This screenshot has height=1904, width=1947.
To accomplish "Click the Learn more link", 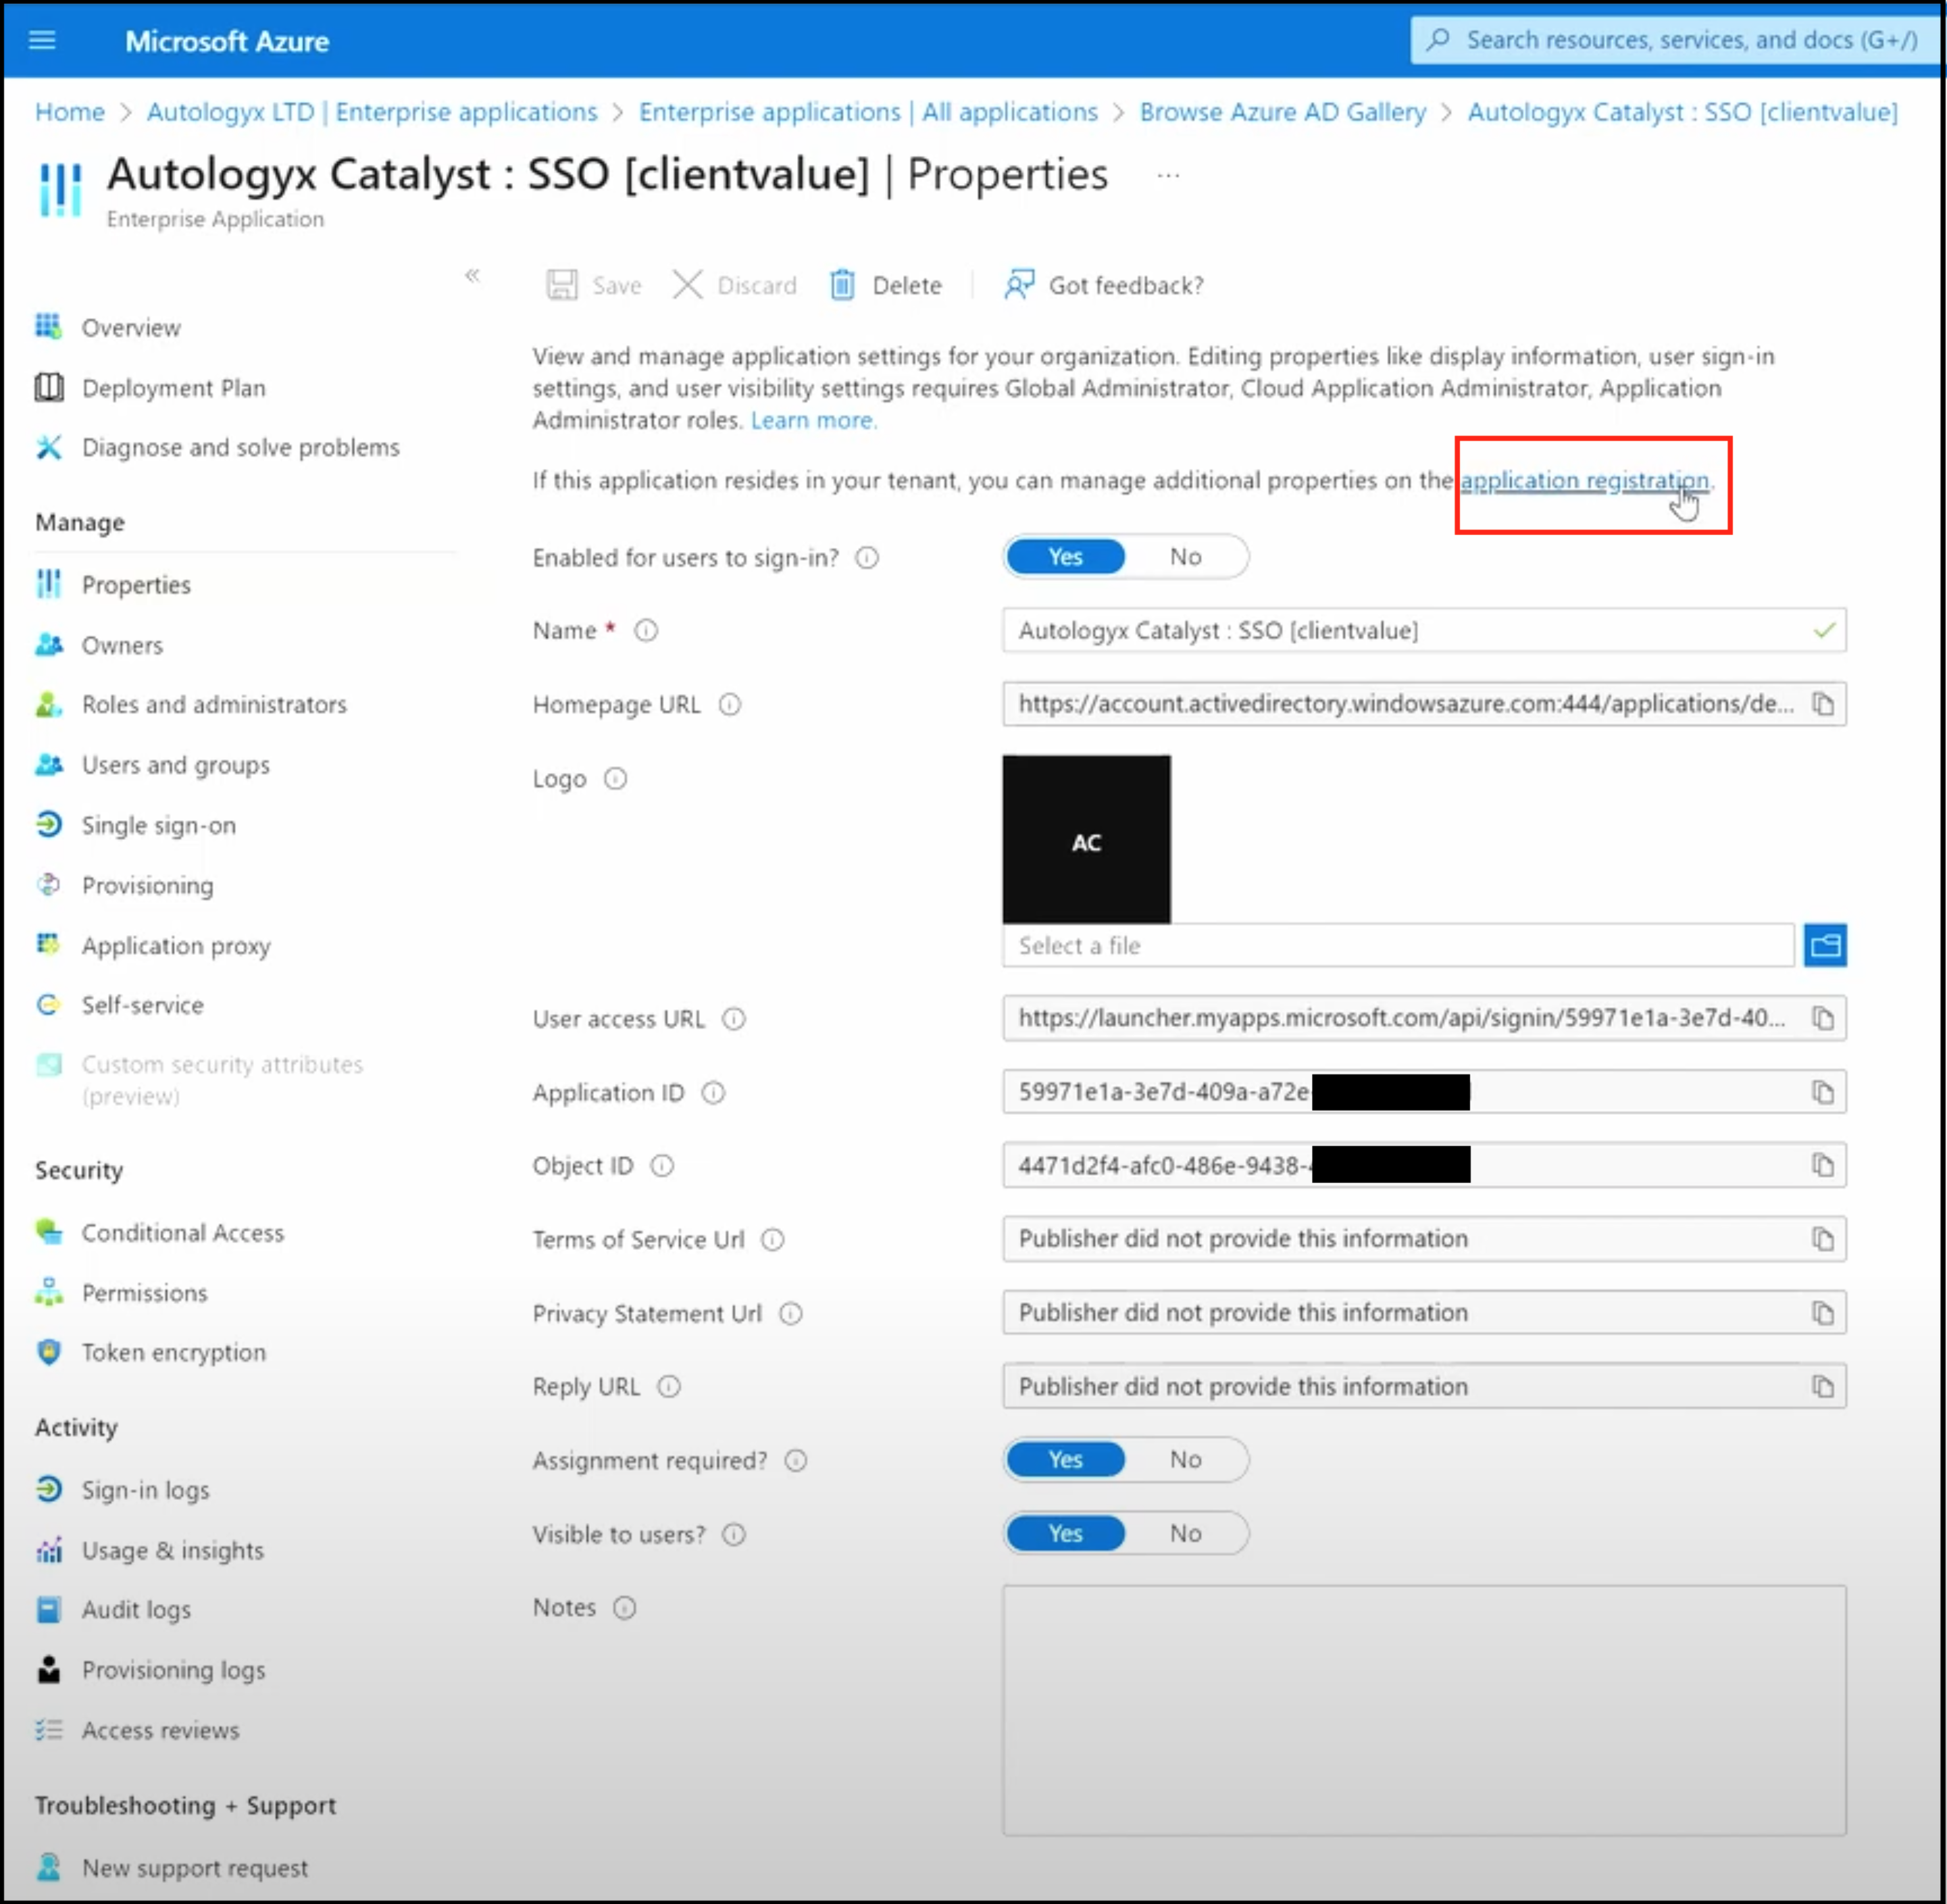I will click(x=812, y=420).
